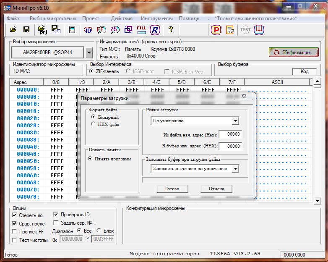
Task: Select the HEX-файл format radio button
Action: pyautogui.click(x=94, y=124)
